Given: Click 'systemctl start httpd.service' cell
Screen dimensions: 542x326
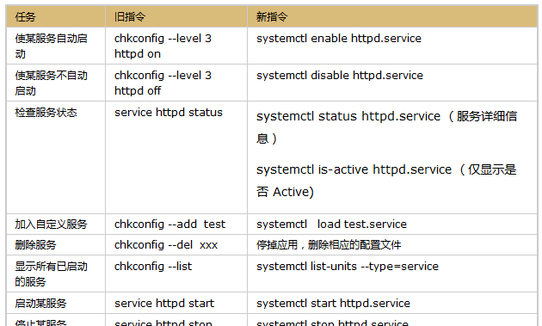Looking at the screenshot, I should click(x=392, y=303).
